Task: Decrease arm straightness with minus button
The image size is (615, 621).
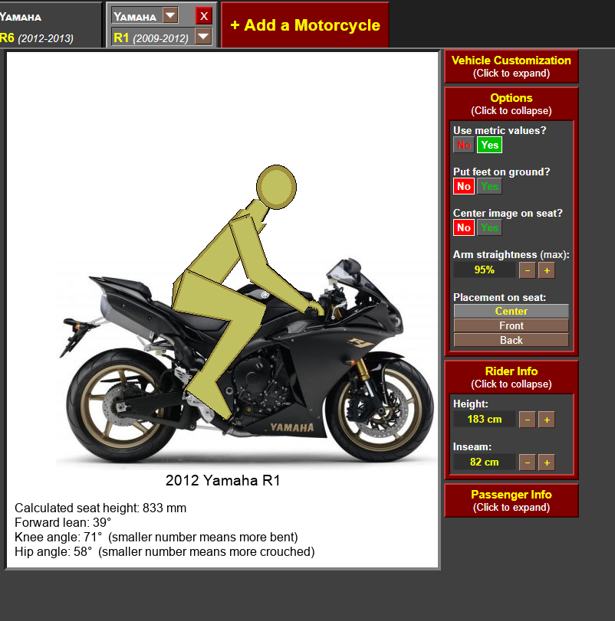Action: (x=528, y=270)
